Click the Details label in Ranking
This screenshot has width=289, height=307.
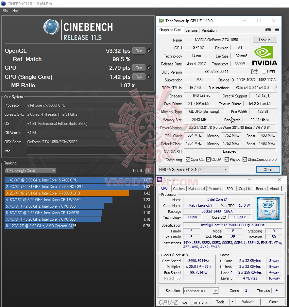pyautogui.click(x=138, y=171)
